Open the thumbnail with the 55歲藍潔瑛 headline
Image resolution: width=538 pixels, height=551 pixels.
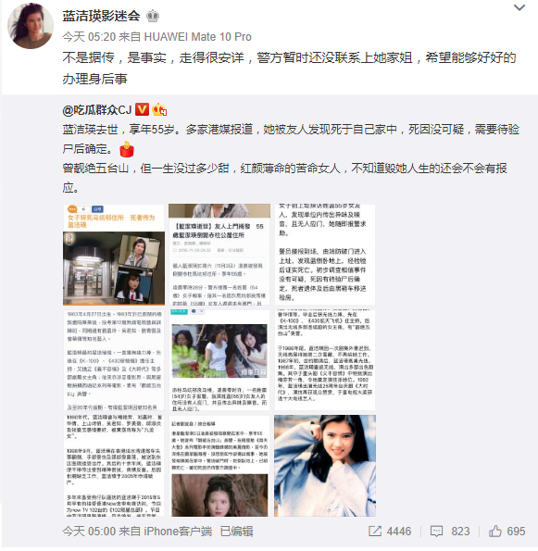(x=219, y=255)
